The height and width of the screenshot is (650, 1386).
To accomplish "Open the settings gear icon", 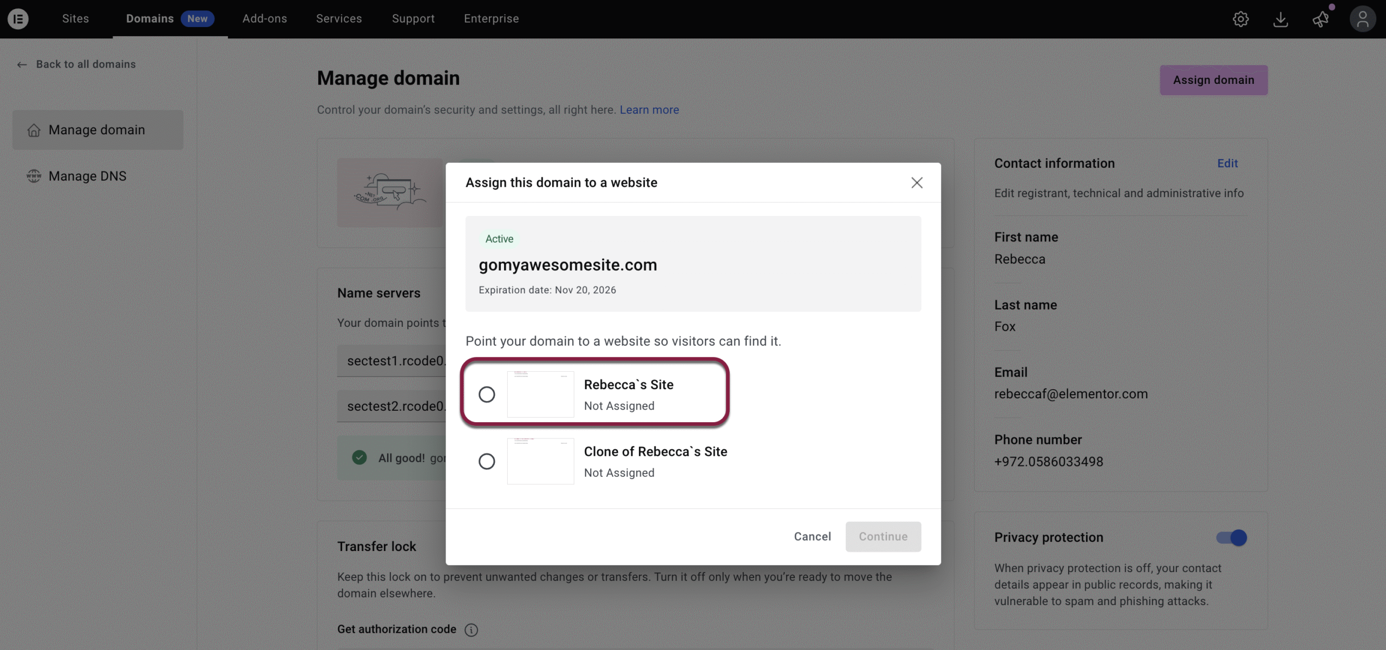I will click(x=1240, y=19).
